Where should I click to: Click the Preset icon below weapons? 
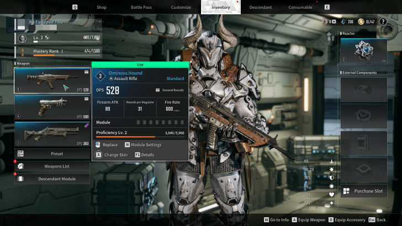[20, 154]
